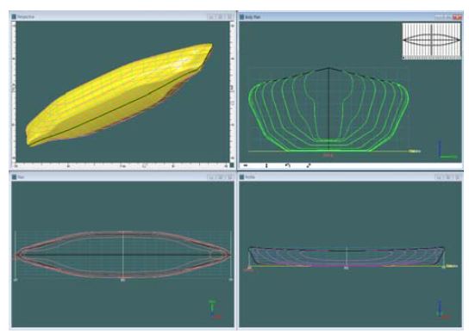This screenshot has height=334, width=469.
Task: Maximize the Perspective window
Action: [221, 16]
